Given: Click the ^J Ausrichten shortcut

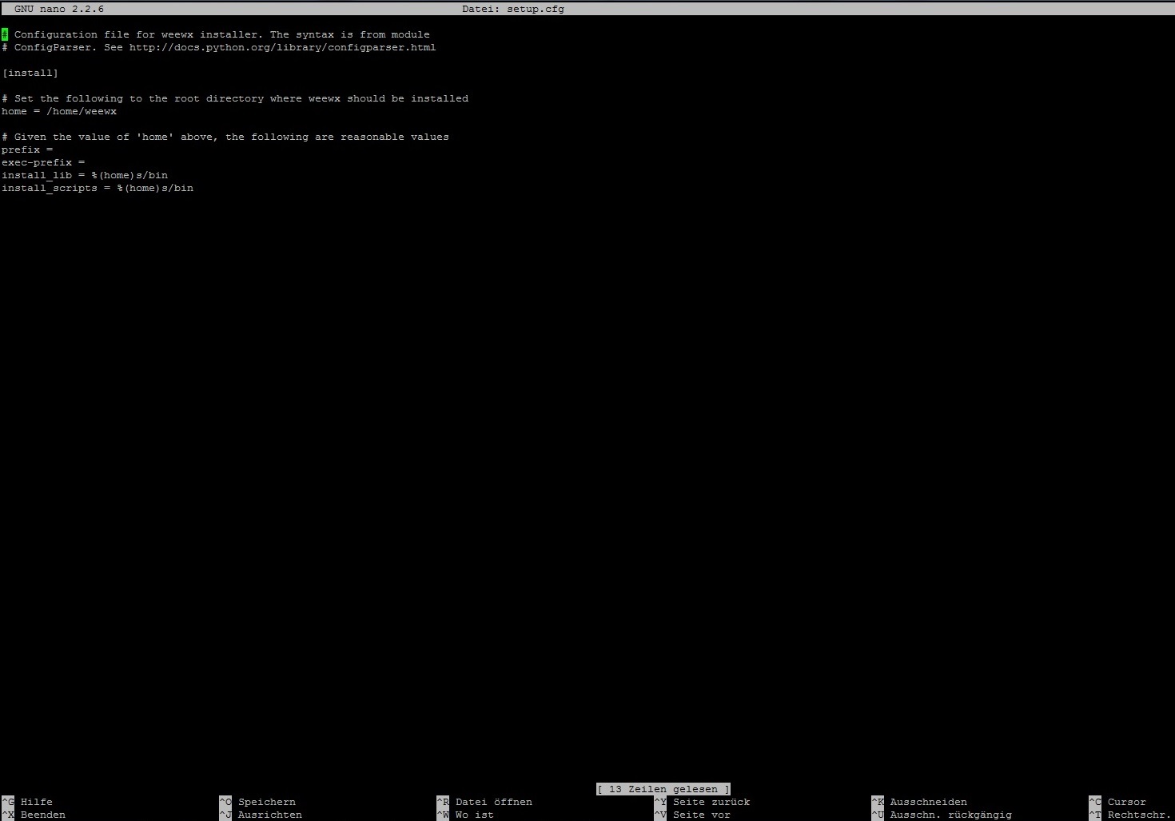Looking at the screenshot, I should 261,815.
